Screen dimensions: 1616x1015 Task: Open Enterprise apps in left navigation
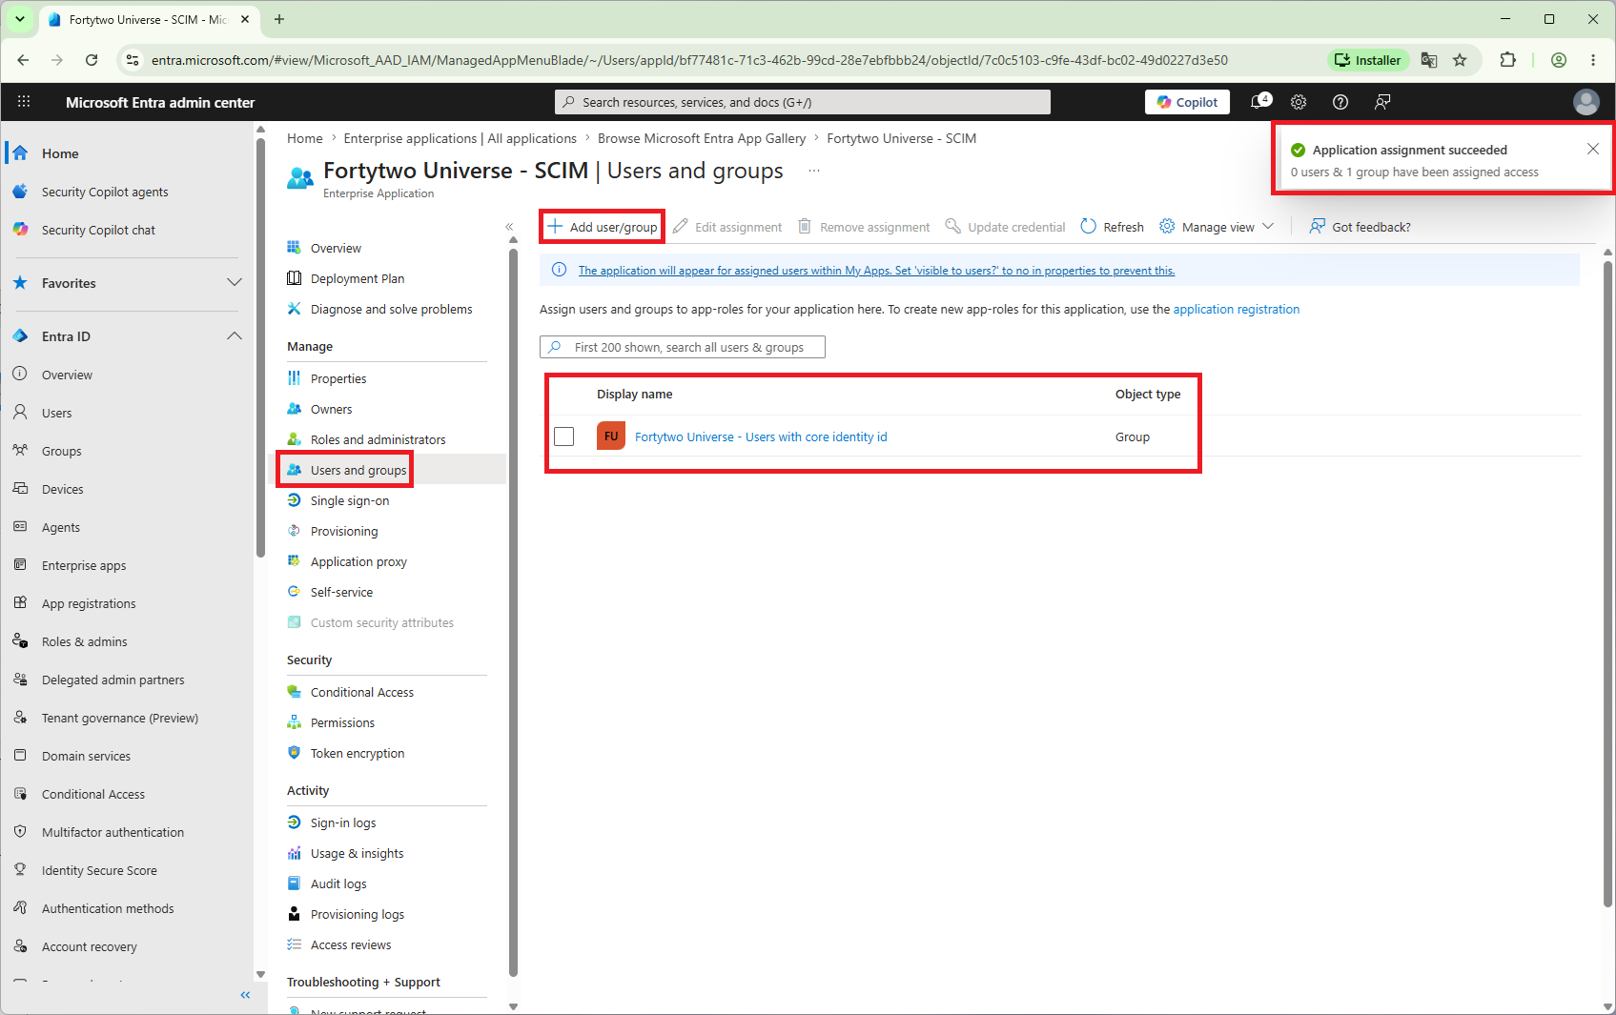pyautogui.click(x=84, y=566)
